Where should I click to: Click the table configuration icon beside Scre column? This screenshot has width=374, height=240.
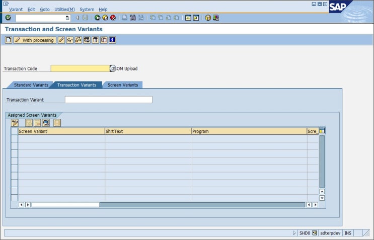(x=322, y=131)
